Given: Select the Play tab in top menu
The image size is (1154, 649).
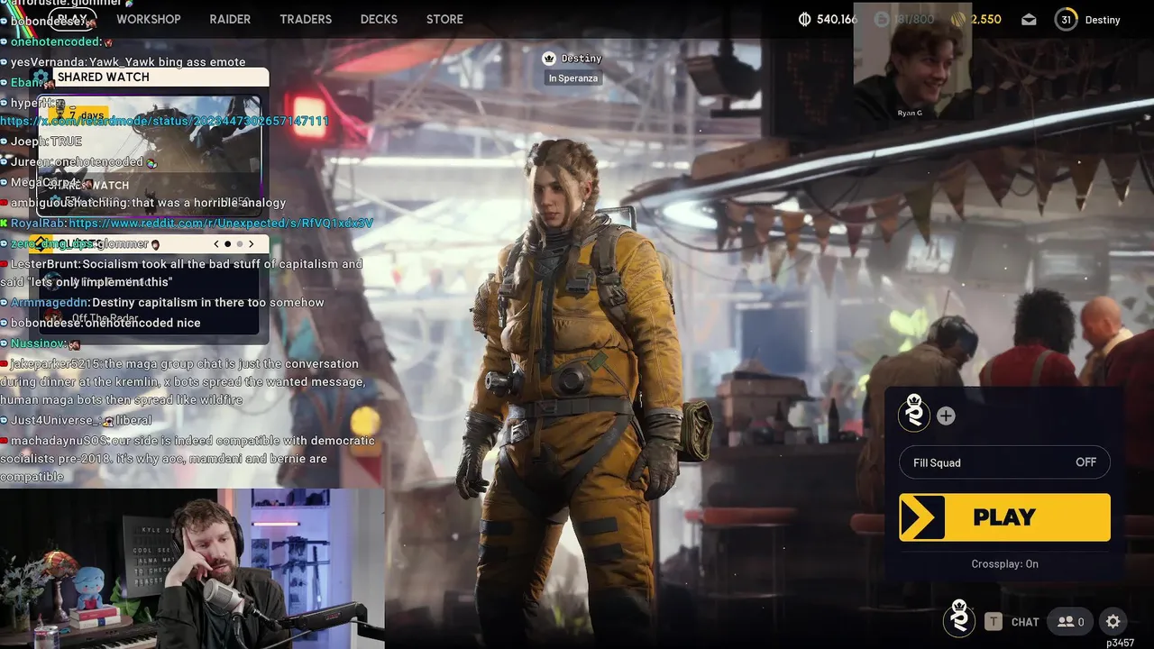Looking at the screenshot, I should (72, 19).
